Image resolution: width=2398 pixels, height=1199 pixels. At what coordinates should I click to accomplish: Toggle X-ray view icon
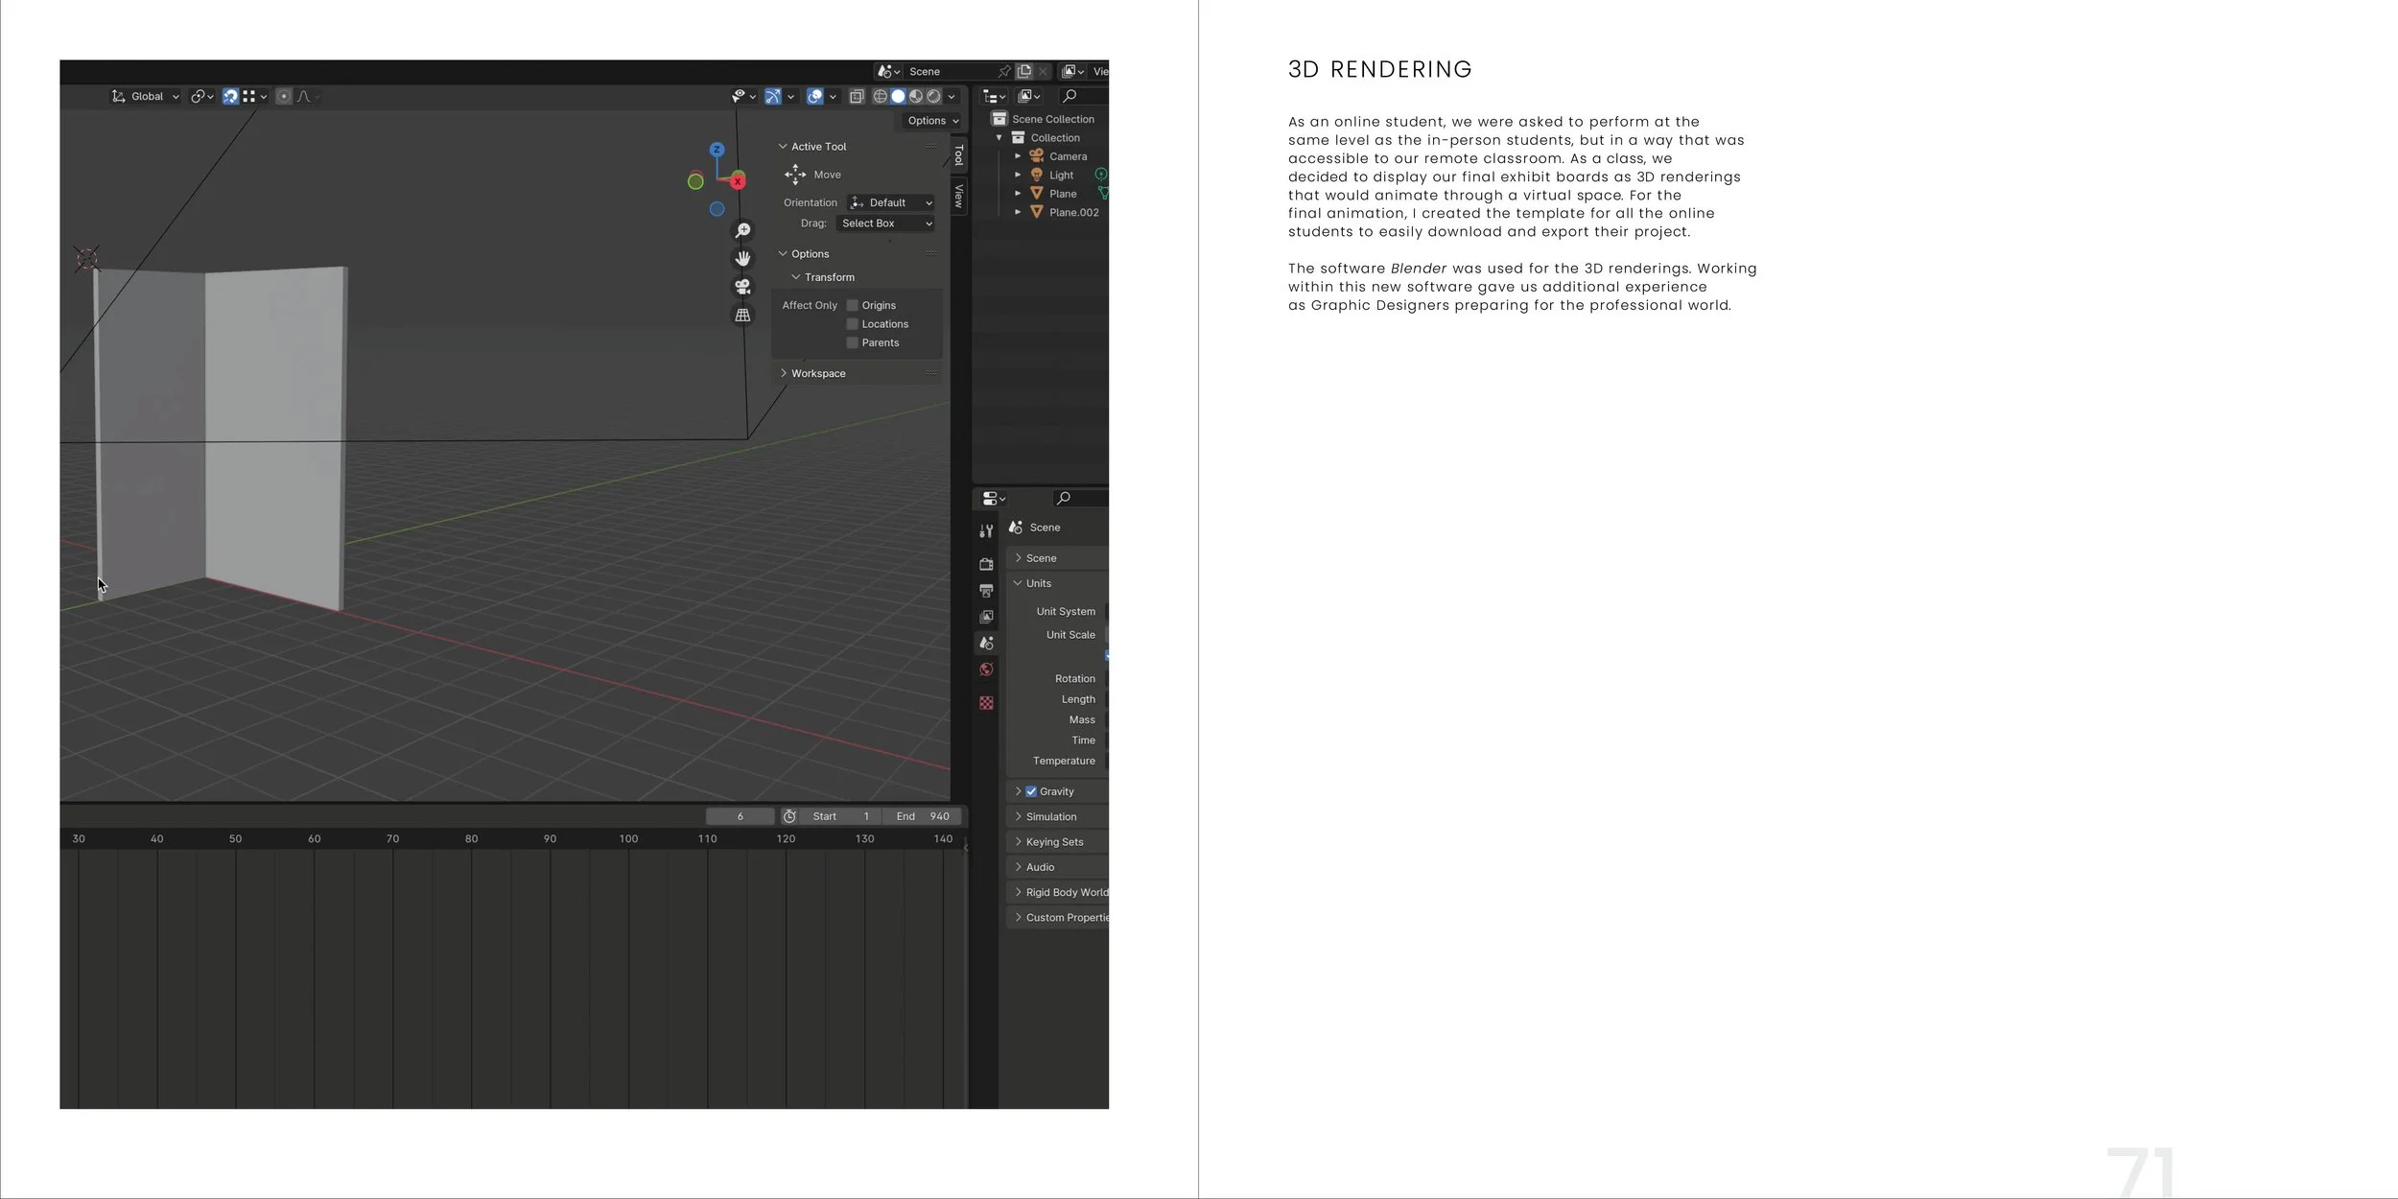click(x=857, y=96)
